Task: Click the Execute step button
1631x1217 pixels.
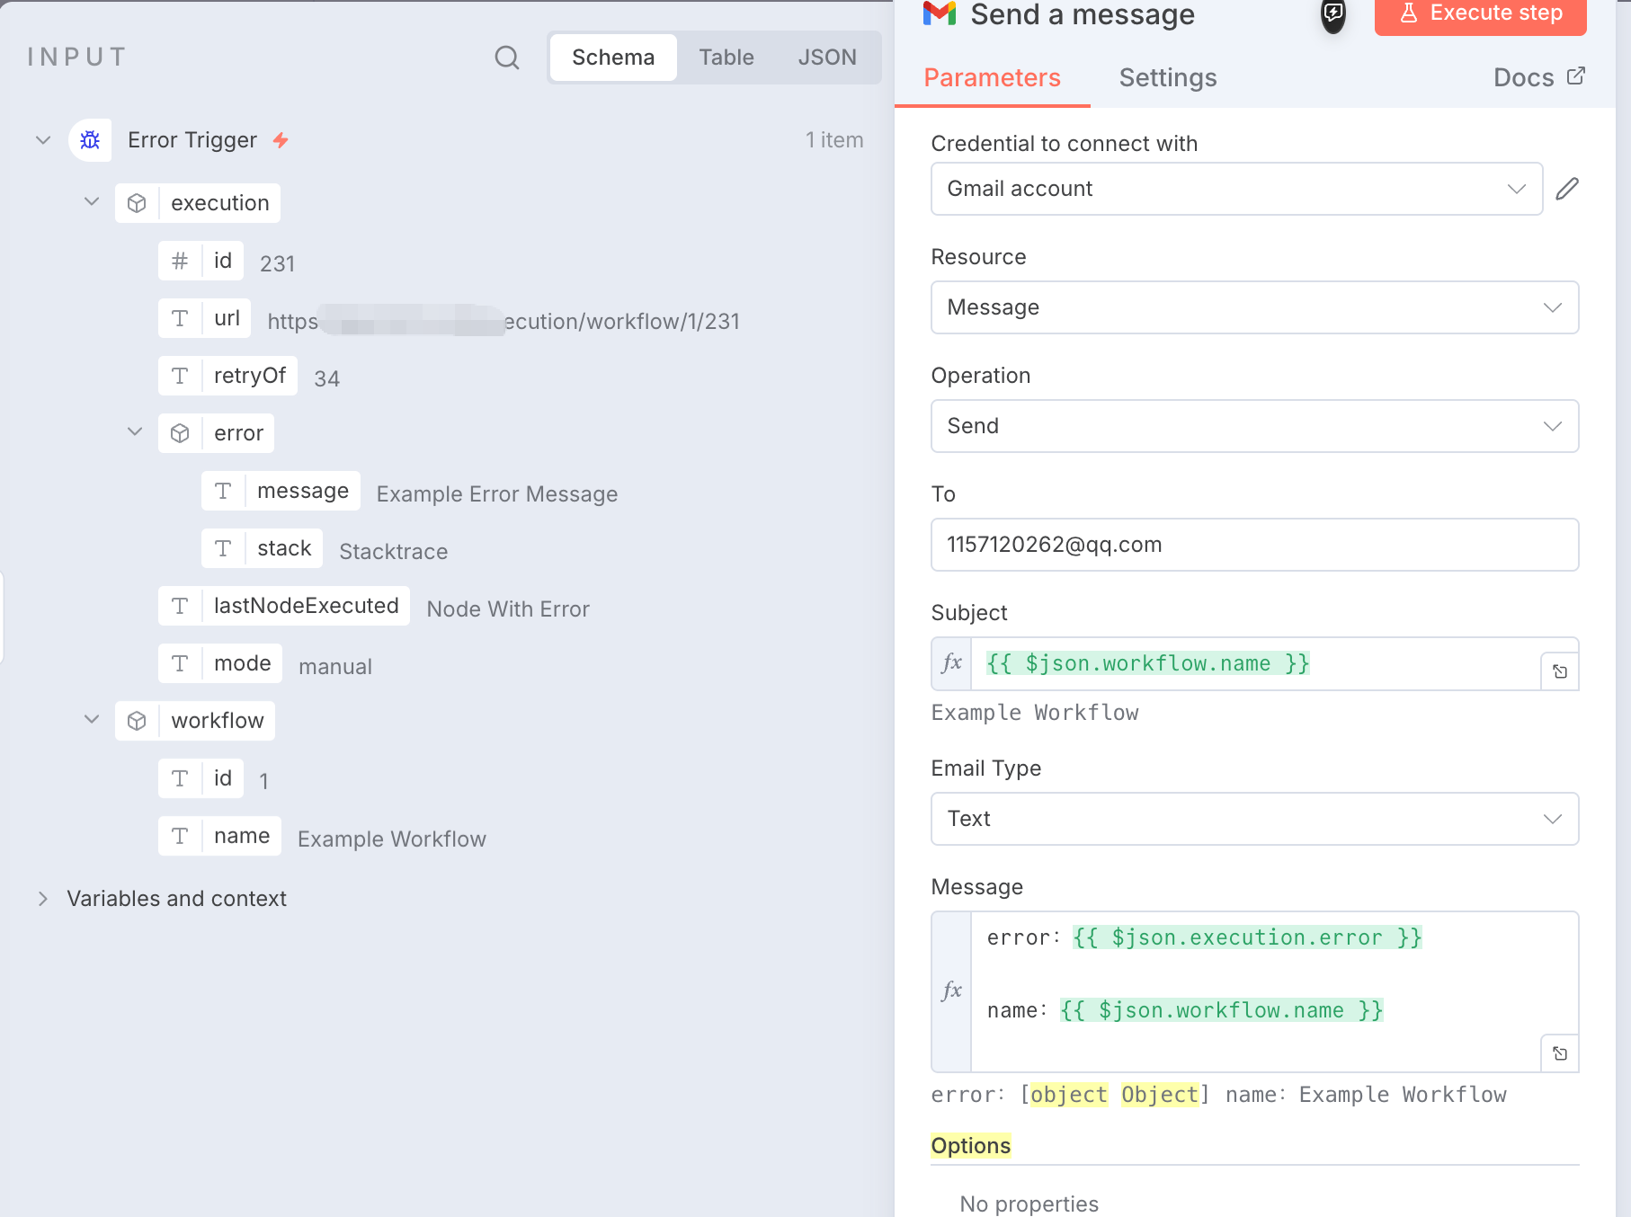Action: (x=1480, y=13)
